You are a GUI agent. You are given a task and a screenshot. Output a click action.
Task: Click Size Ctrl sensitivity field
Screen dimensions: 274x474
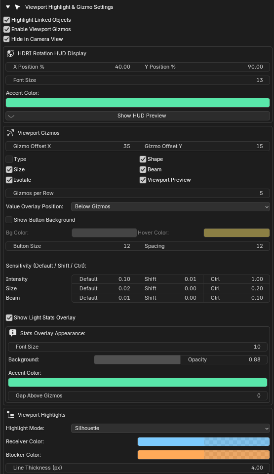(236, 288)
